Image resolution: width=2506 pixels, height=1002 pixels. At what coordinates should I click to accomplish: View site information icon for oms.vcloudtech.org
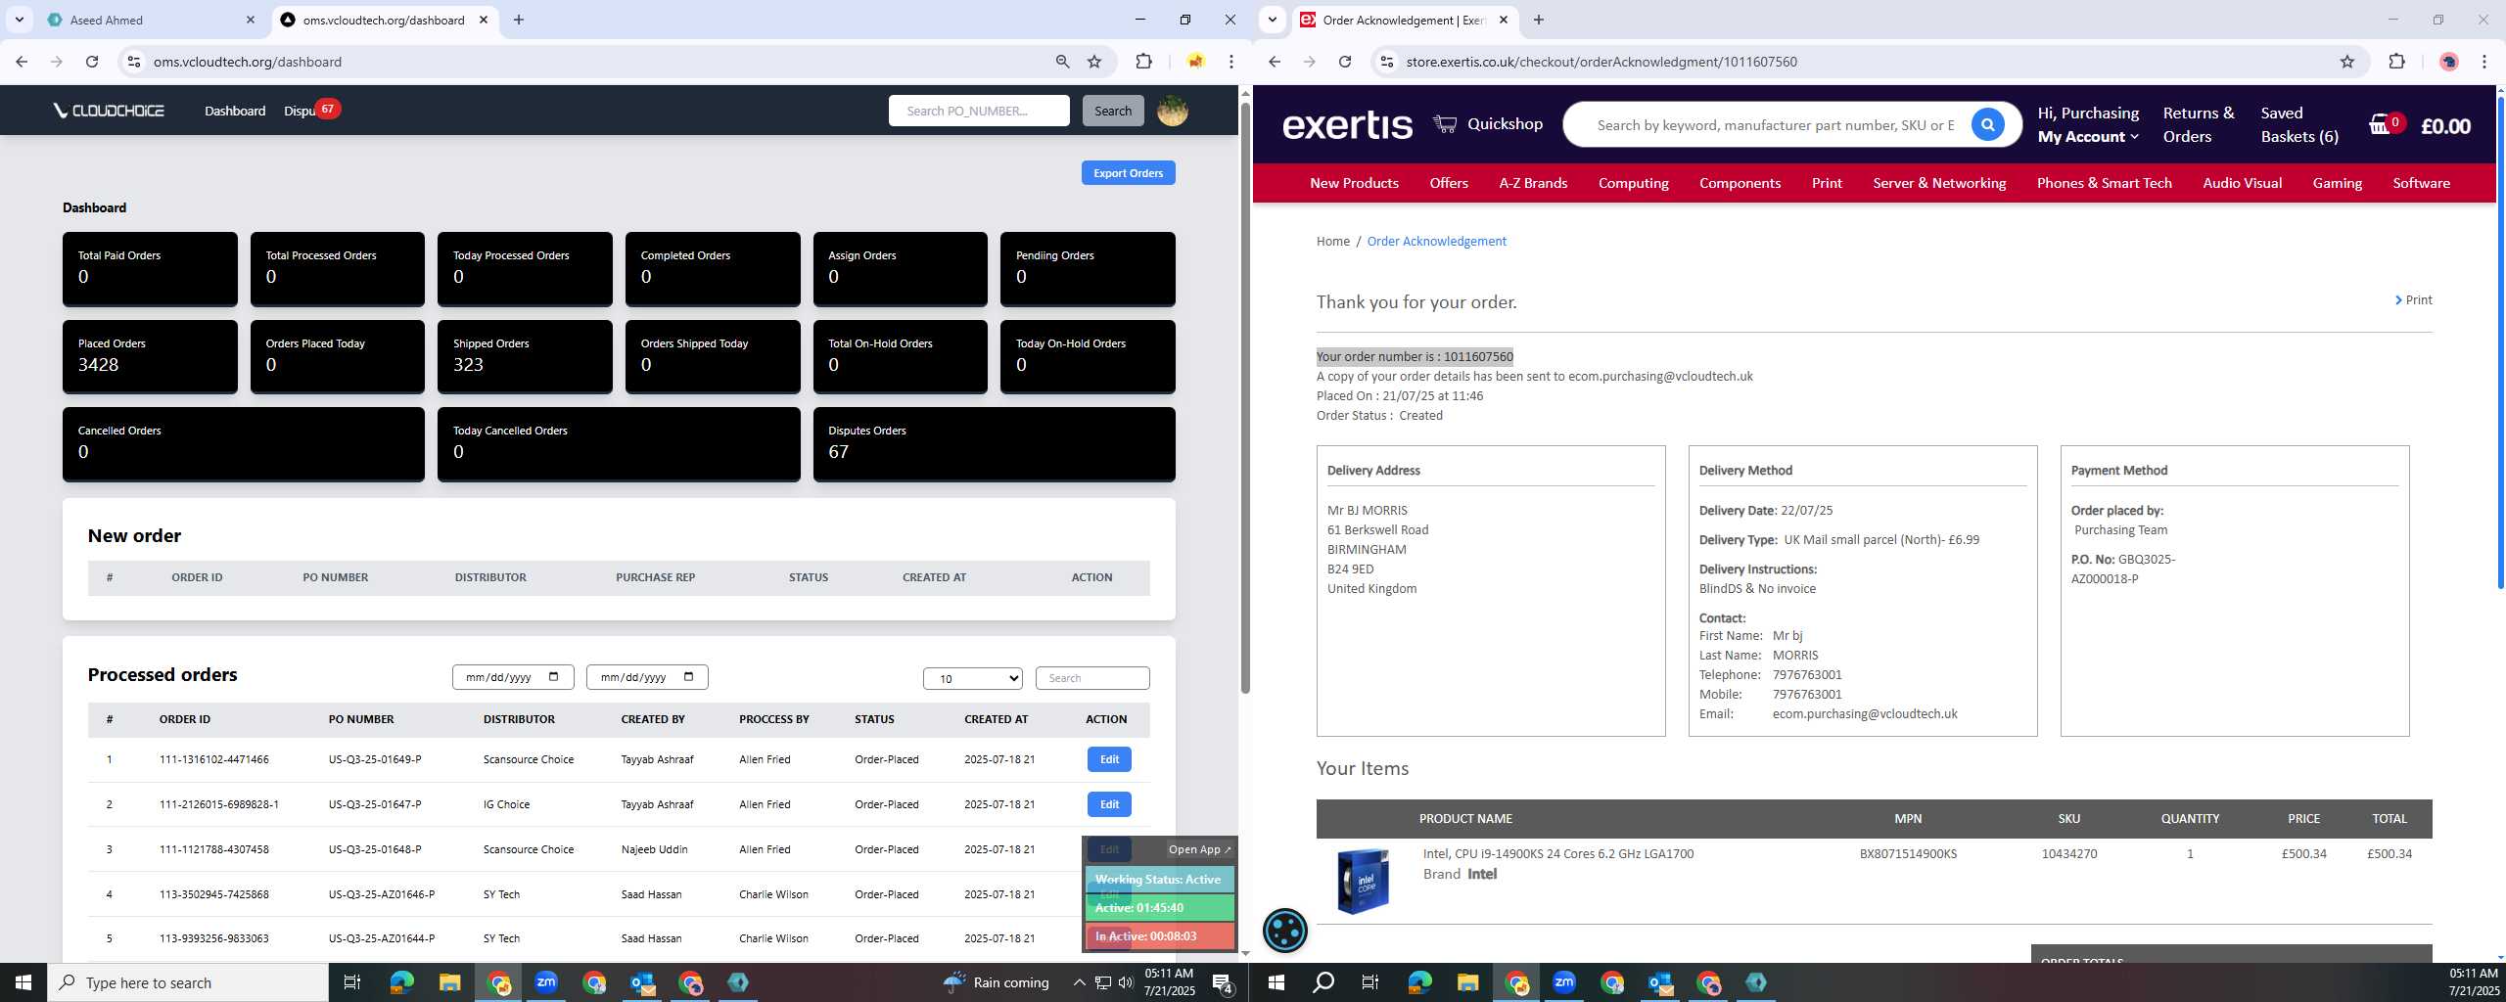click(134, 62)
